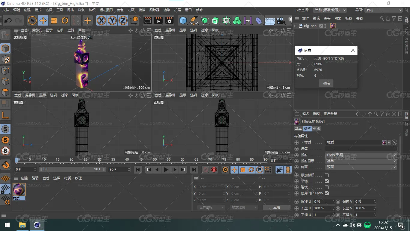The height and width of the screenshot is (231, 410).
Task: Open File Explorer from taskbar
Action: (23, 225)
